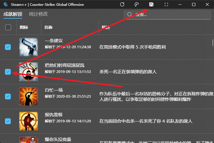
Task: Toggle fullscreen with the bracket icon
Action: [x=166, y=4]
